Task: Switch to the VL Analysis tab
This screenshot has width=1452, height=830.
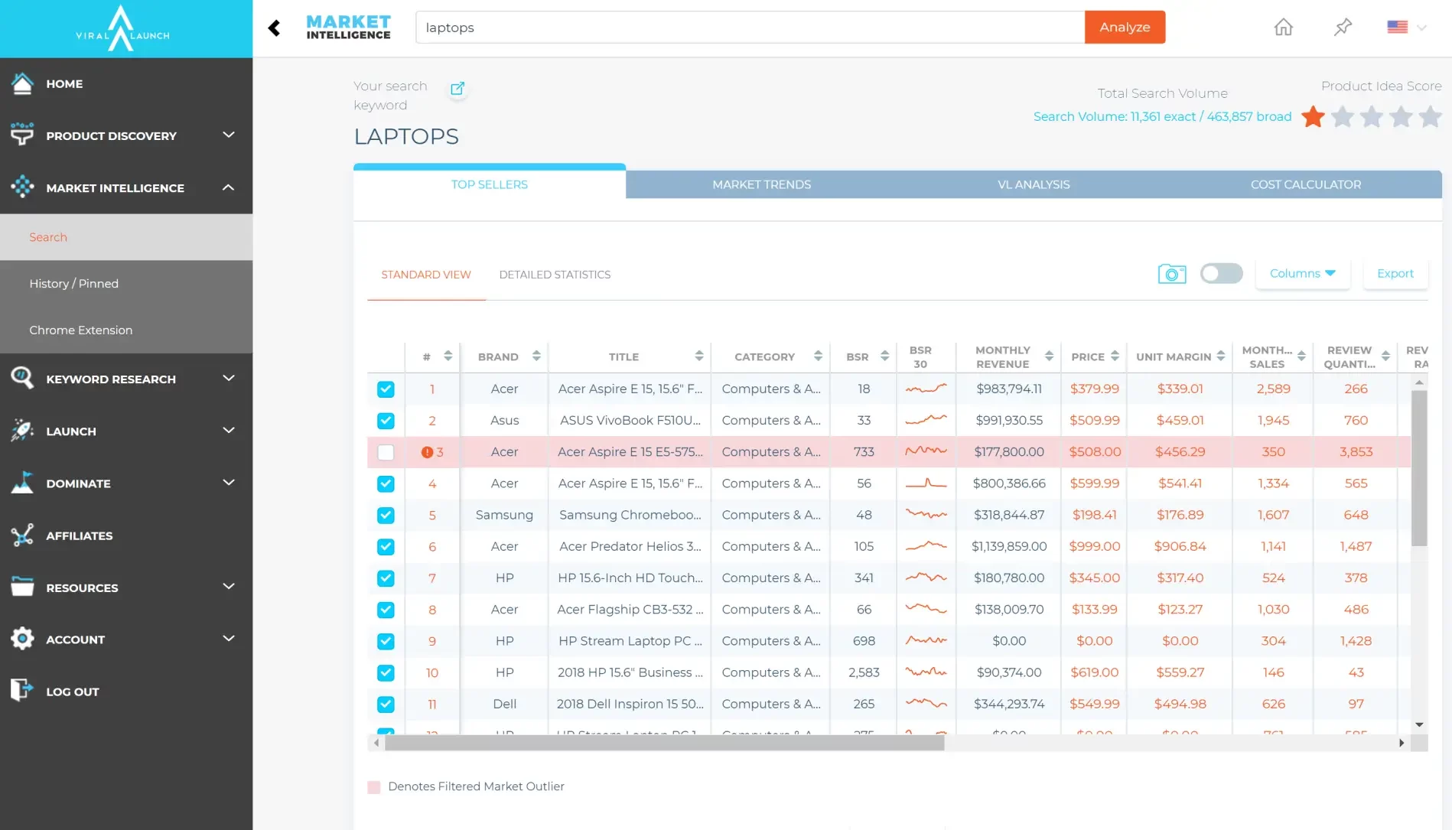Action: point(1034,184)
